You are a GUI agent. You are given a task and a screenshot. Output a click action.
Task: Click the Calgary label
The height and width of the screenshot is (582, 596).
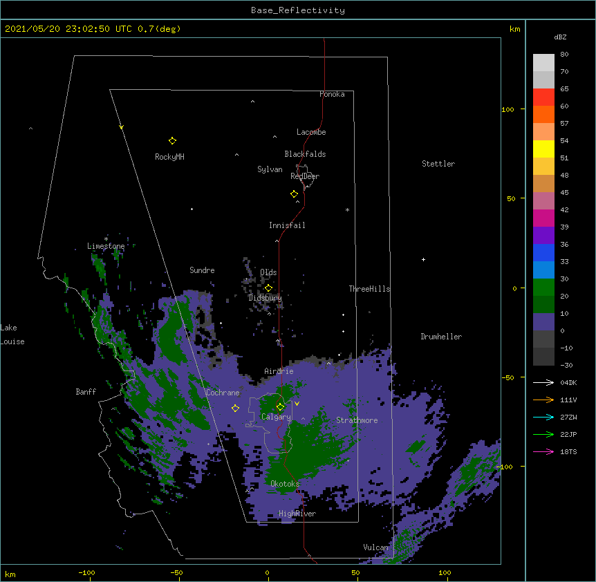(276, 417)
